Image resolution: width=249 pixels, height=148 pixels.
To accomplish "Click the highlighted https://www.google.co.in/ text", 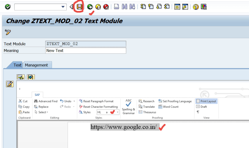I will (x=124, y=127).
